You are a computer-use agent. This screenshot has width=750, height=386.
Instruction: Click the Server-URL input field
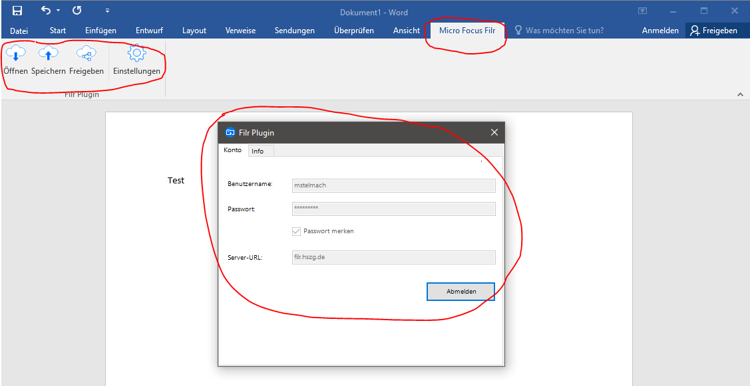pos(394,257)
